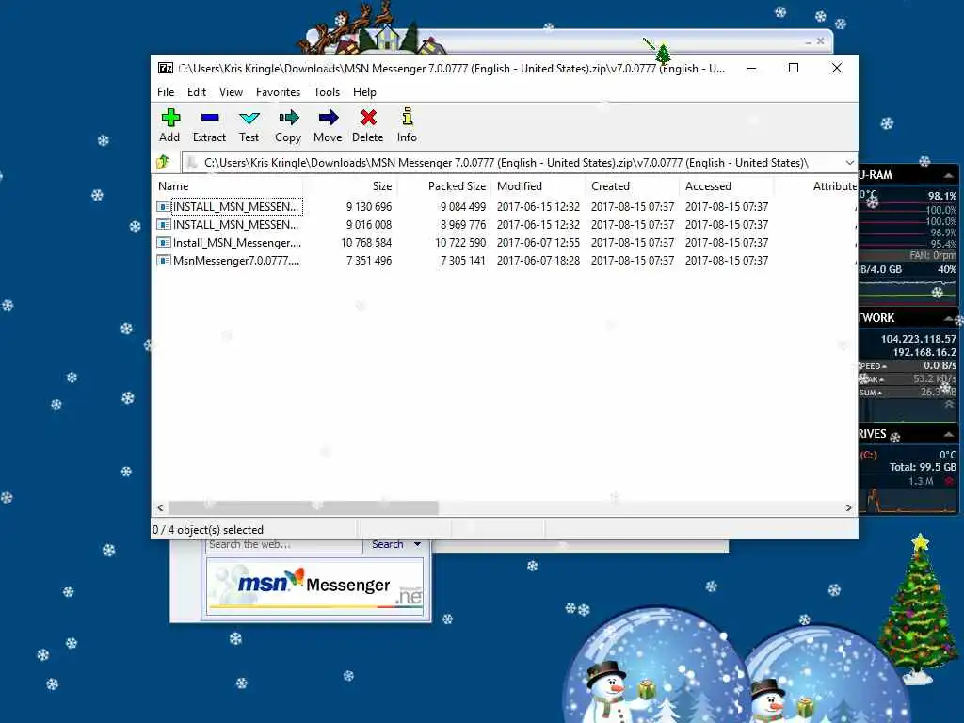This screenshot has width=964, height=723.
Task: Click the 192.168.16.2 IP address in gadget
Action: pos(924,352)
